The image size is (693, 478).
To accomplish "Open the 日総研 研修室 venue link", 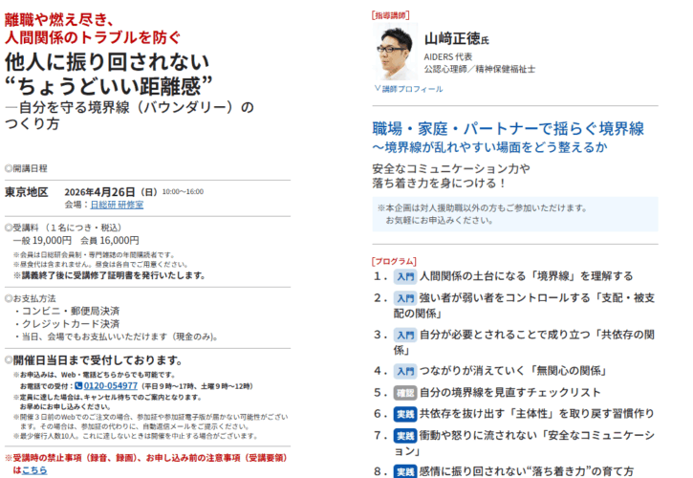I will (117, 204).
